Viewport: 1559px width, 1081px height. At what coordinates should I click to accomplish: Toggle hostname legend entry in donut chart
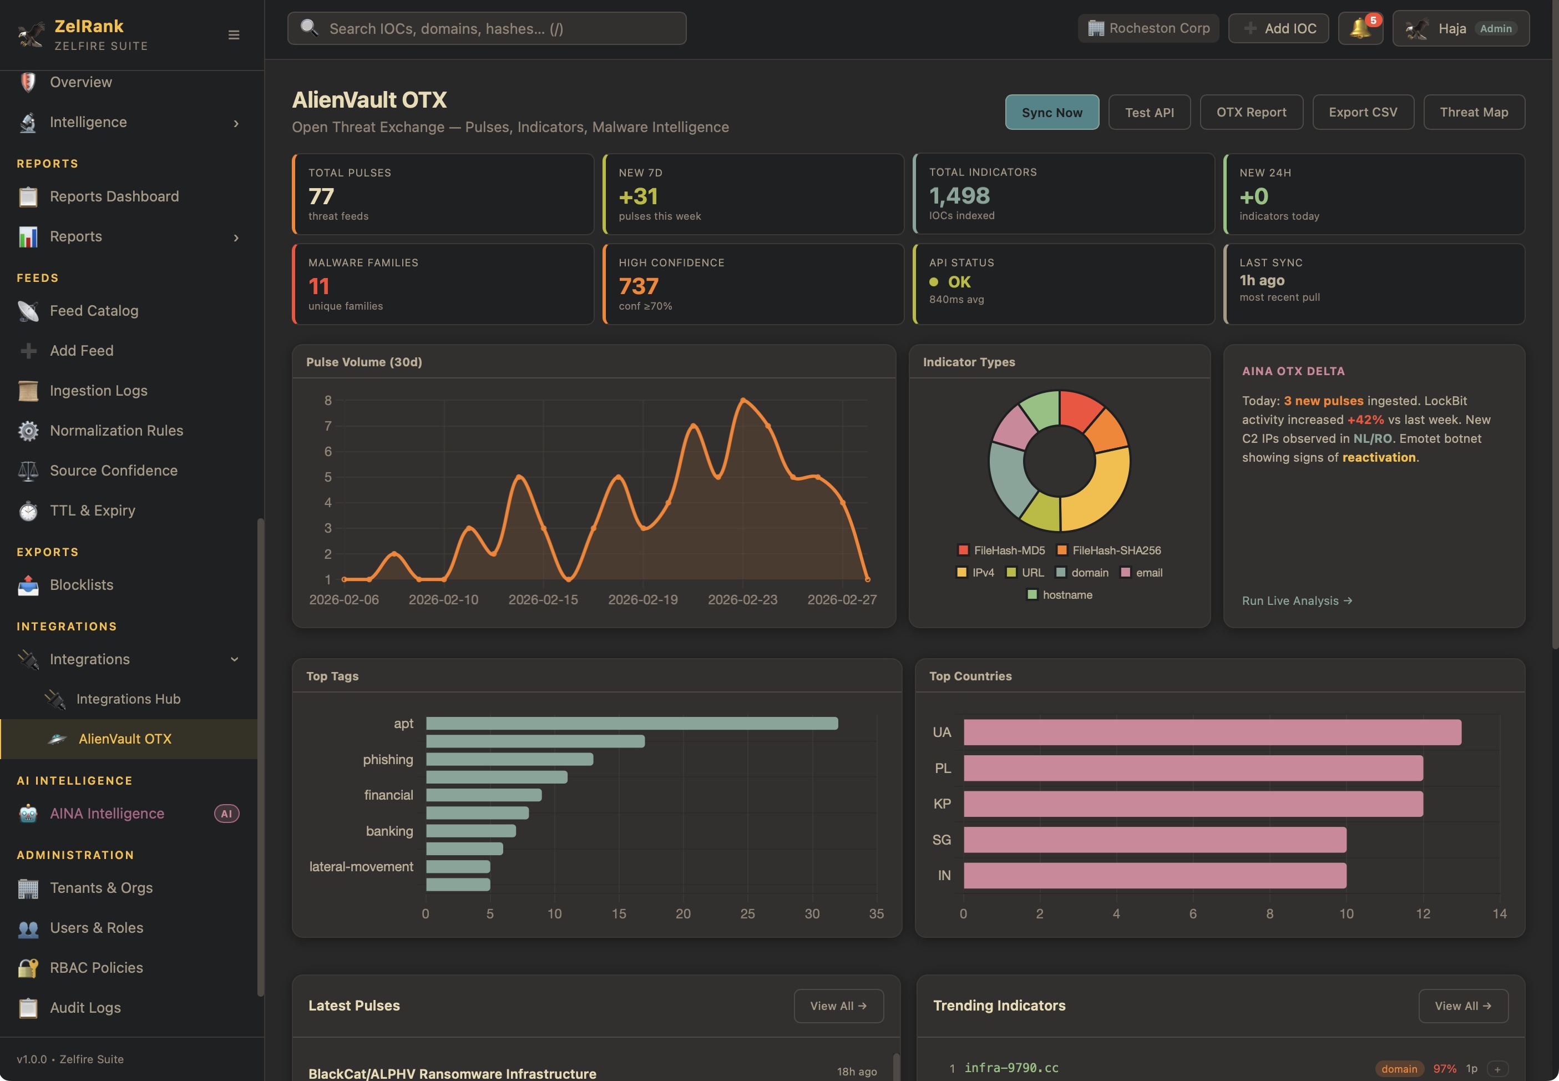[1059, 595]
